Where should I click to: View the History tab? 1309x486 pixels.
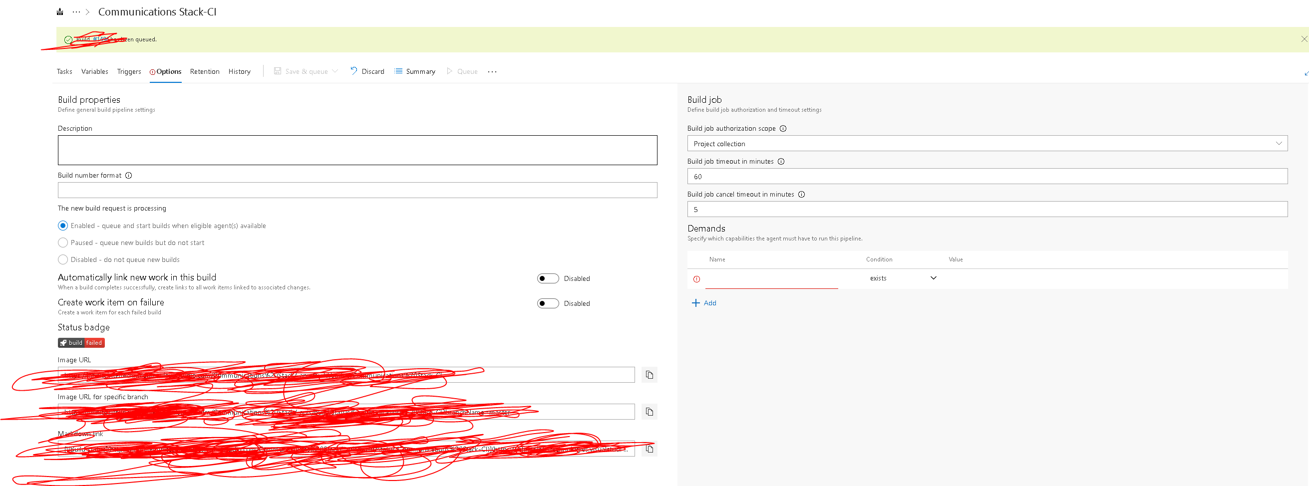click(x=239, y=72)
